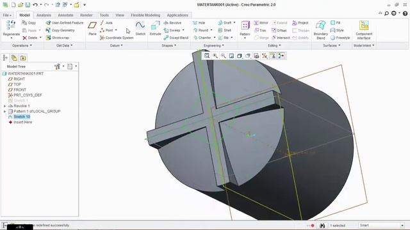Screen dimensions: 410x230
Task: Click the Chamfer button
Action: tap(202, 38)
